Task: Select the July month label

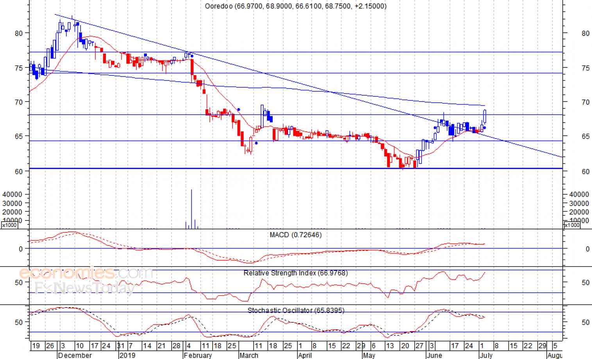Action: tap(486, 355)
